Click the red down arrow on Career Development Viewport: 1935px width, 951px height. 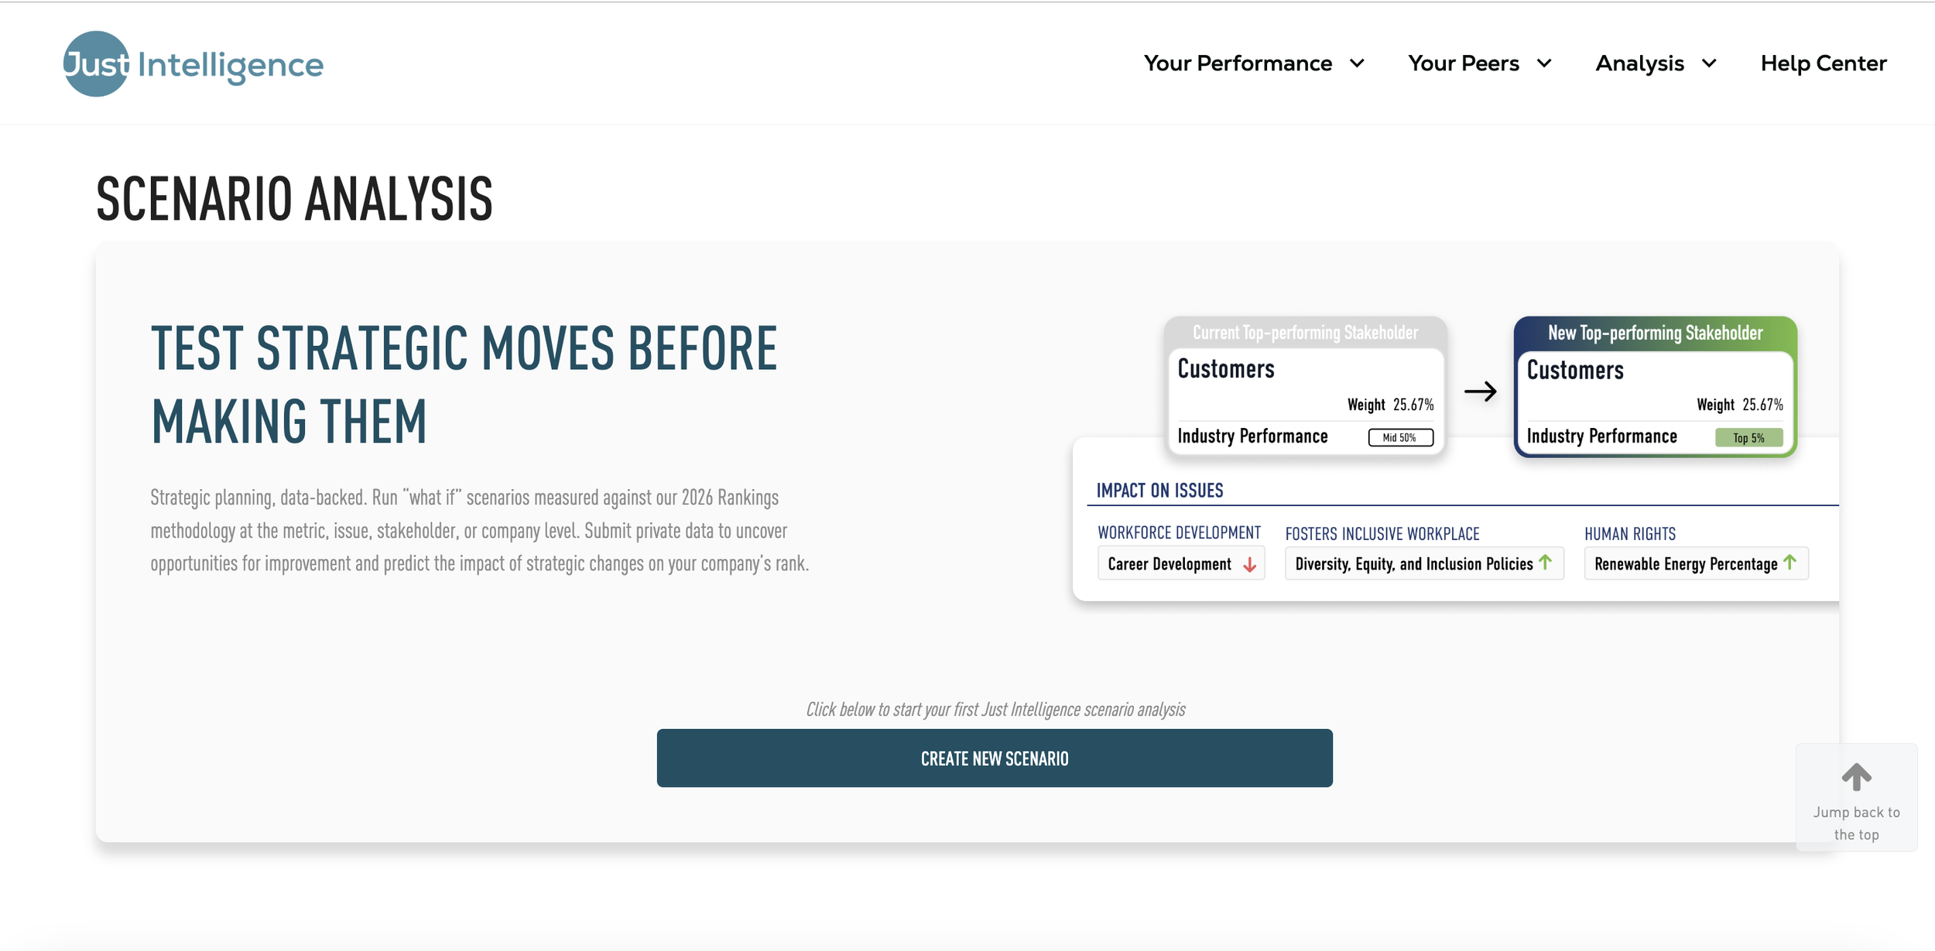pos(1249,565)
